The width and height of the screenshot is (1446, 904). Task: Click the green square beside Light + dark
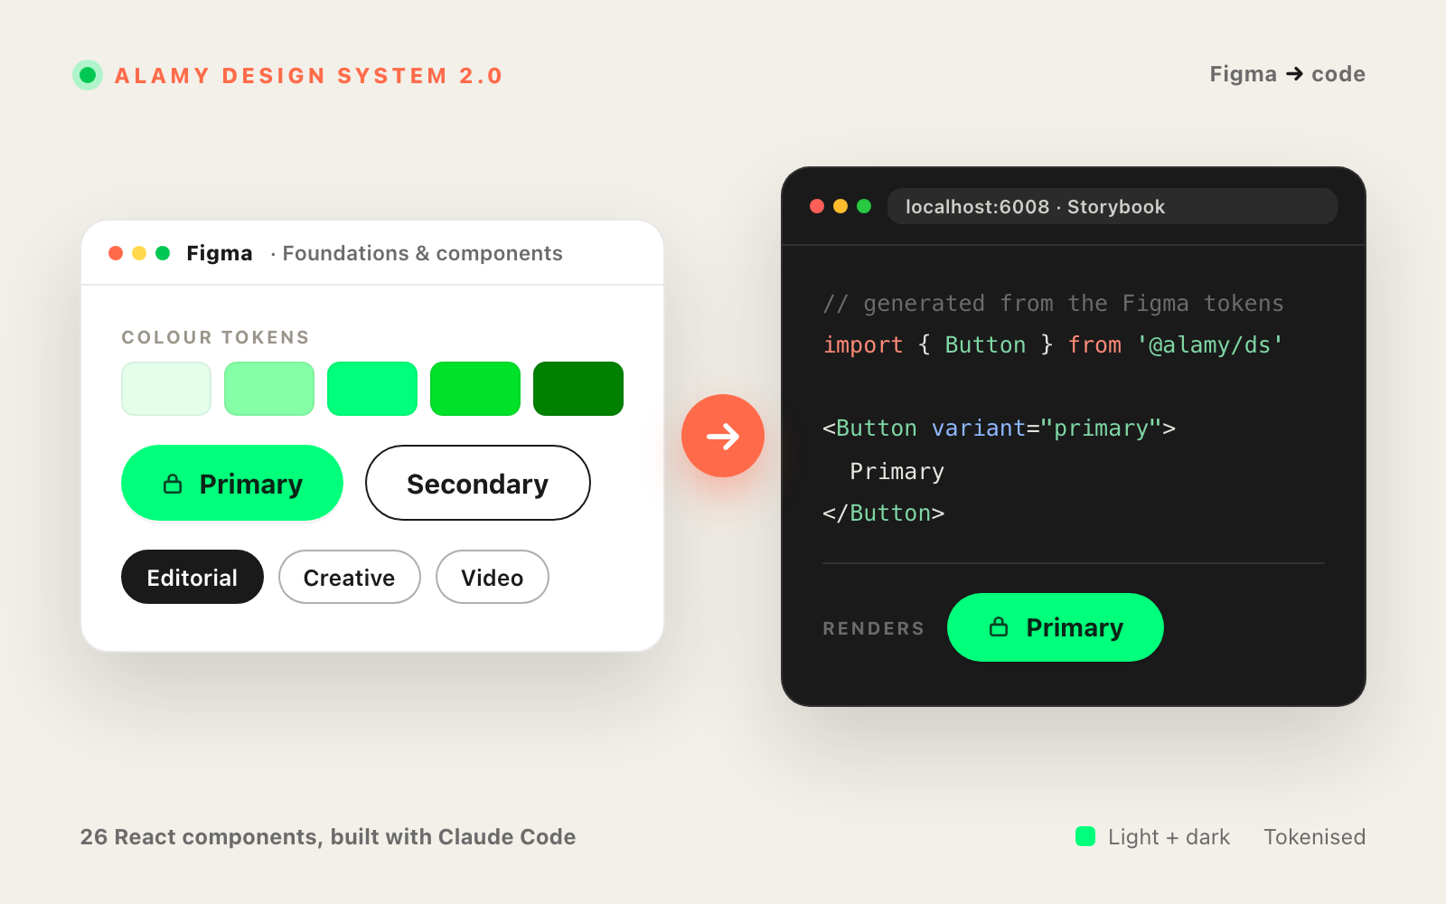(x=1085, y=836)
